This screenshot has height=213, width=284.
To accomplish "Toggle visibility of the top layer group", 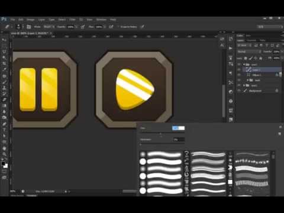I will tap(239, 64).
